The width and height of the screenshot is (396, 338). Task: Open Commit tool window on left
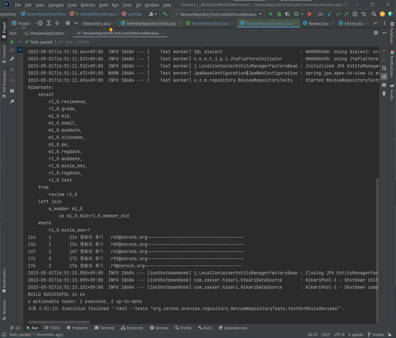[4, 54]
